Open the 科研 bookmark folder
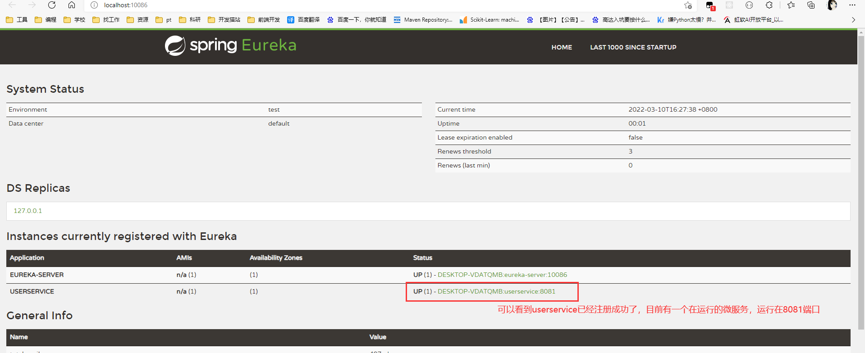Viewport: 865px width, 353px height. (190, 20)
